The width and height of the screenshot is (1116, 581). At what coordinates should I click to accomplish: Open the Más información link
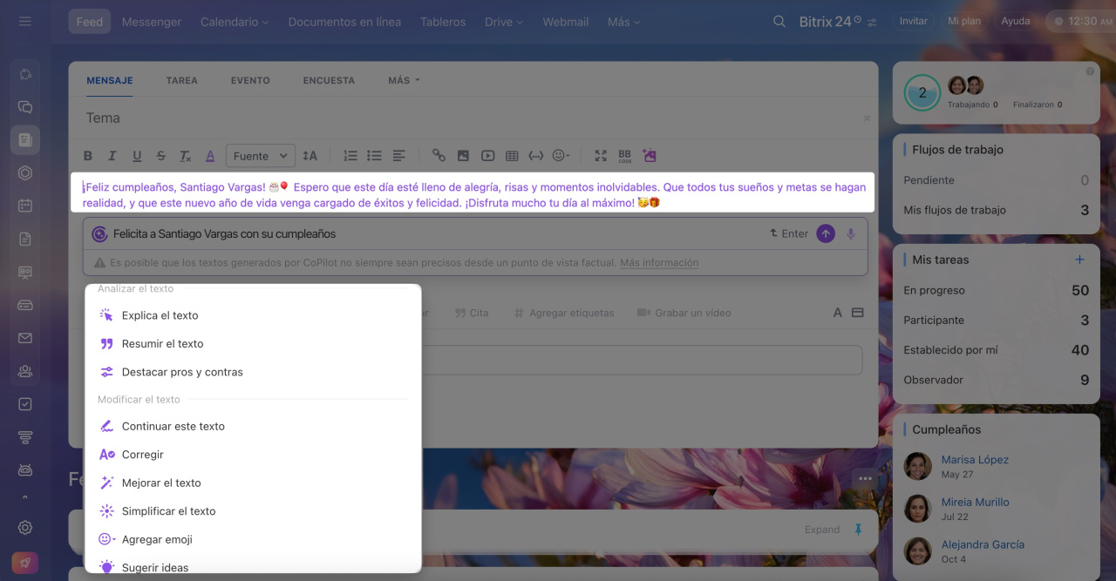tap(659, 262)
